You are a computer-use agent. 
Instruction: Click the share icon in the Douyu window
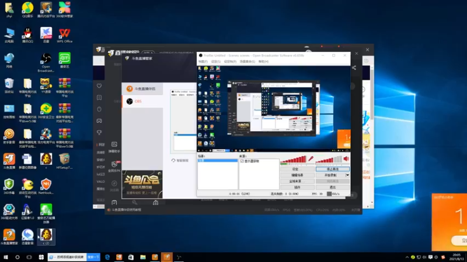click(x=354, y=68)
